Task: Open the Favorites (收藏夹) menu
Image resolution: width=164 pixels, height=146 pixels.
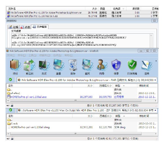Action: click(x=45, y=55)
